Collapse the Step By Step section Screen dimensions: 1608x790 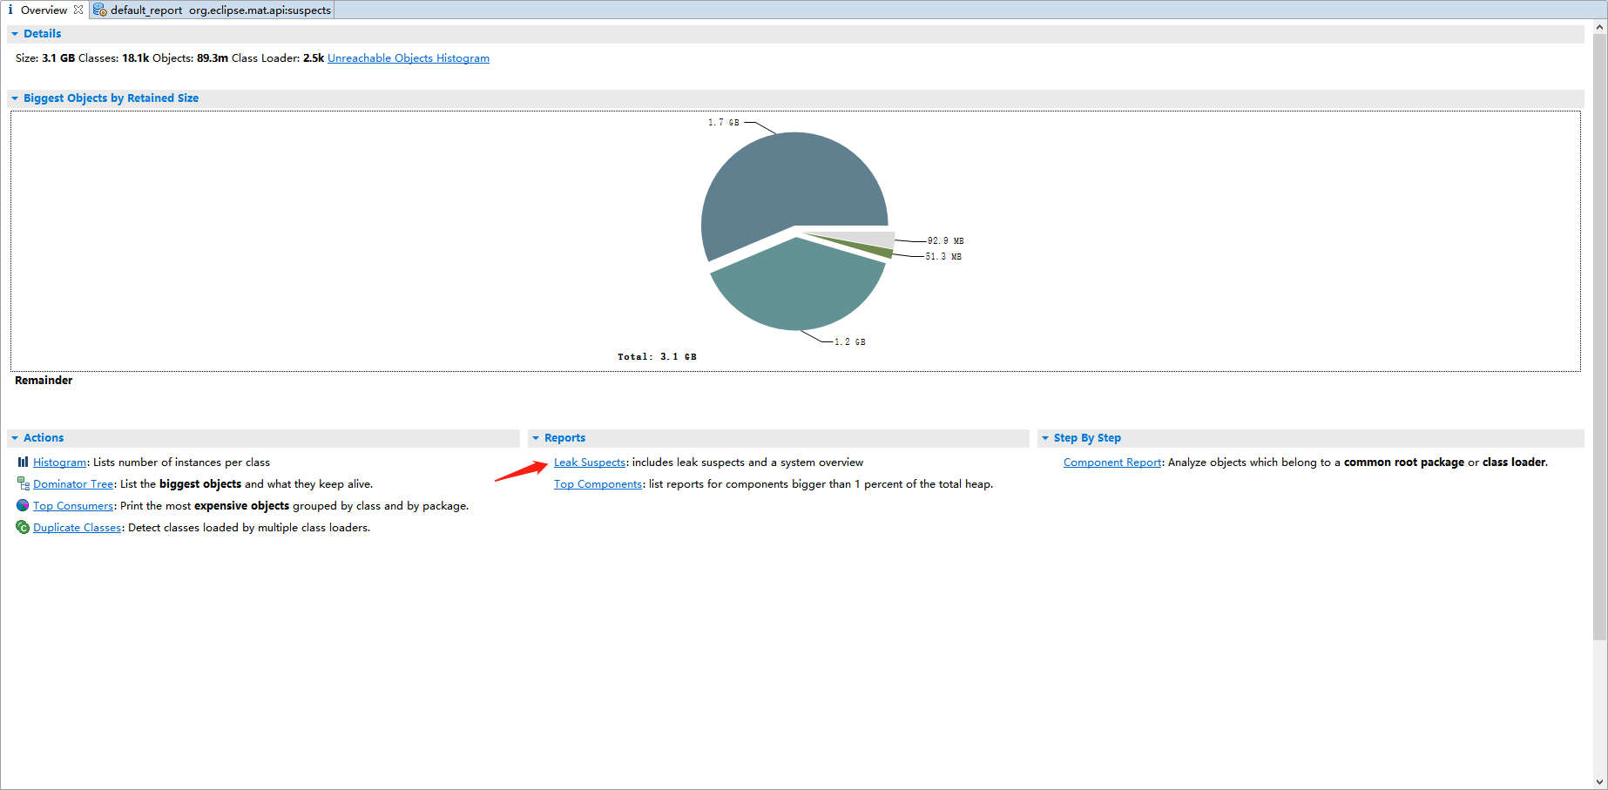click(x=1045, y=438)
